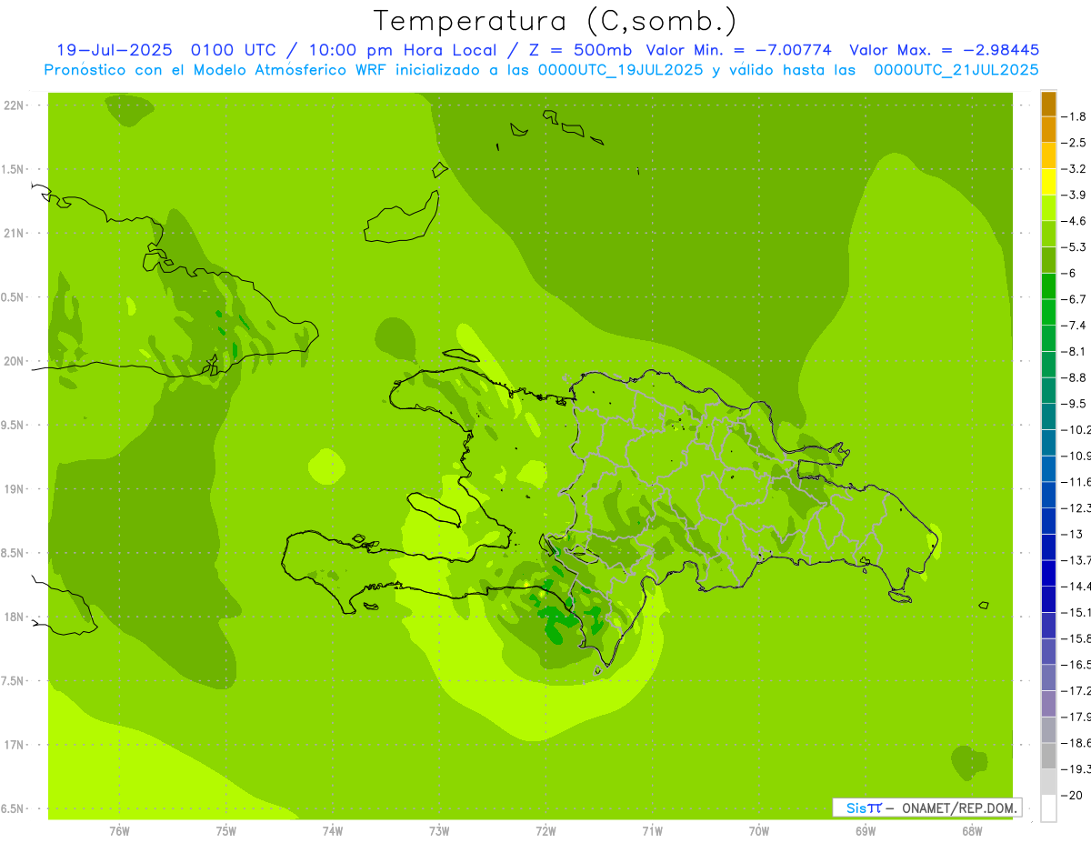This screenshot has height=843, width=1091.
Task: Click the "-9.5" value on the color legend
Action: [x=1075, y=404]
